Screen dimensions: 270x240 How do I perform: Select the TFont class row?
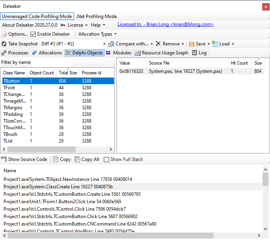[x=58, y=88]
